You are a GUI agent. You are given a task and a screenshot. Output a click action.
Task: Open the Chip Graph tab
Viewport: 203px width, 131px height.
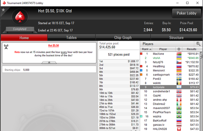(x=123, y=38)
